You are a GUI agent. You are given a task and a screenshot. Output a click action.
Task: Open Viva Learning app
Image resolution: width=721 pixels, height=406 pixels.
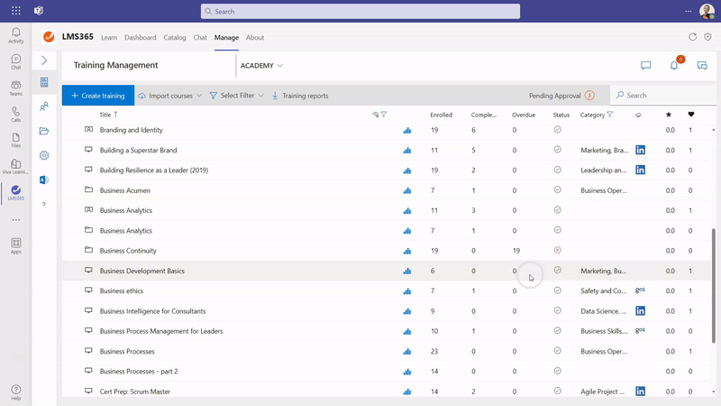click(15, 167)
